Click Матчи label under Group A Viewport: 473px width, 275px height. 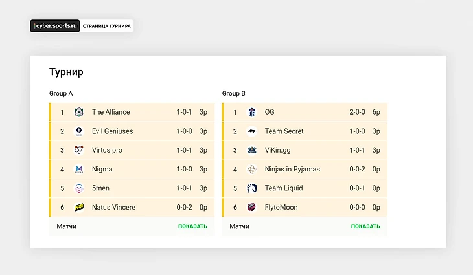(x=66, y=226)
